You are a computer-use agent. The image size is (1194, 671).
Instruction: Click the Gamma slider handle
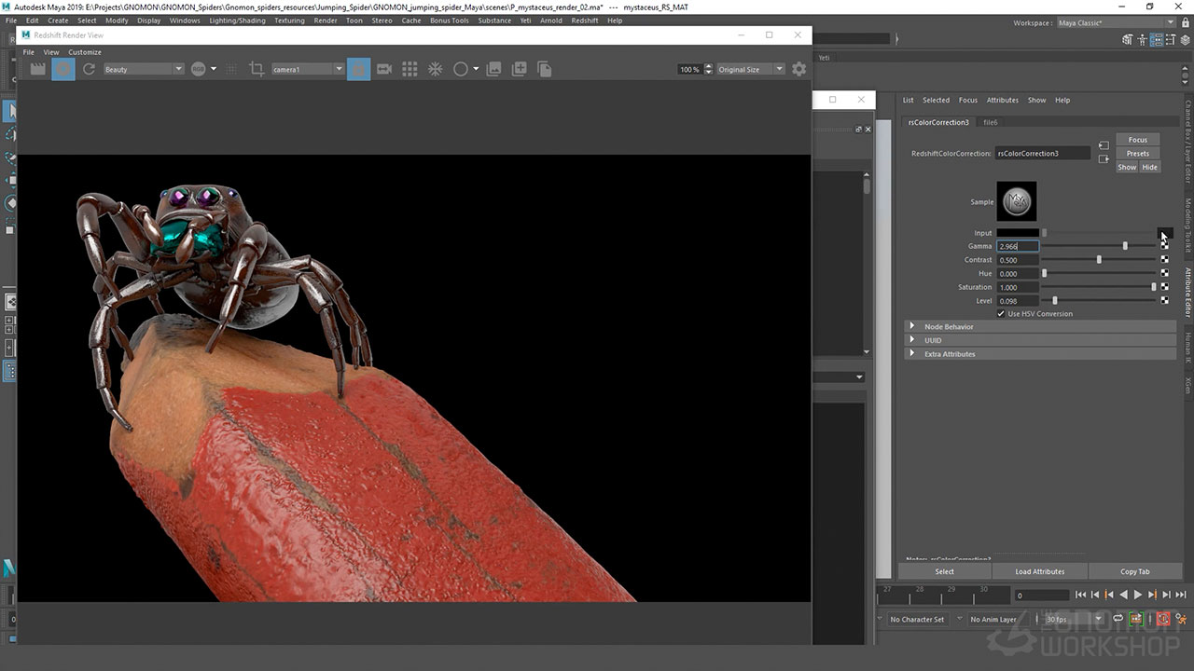(1125, 246)
